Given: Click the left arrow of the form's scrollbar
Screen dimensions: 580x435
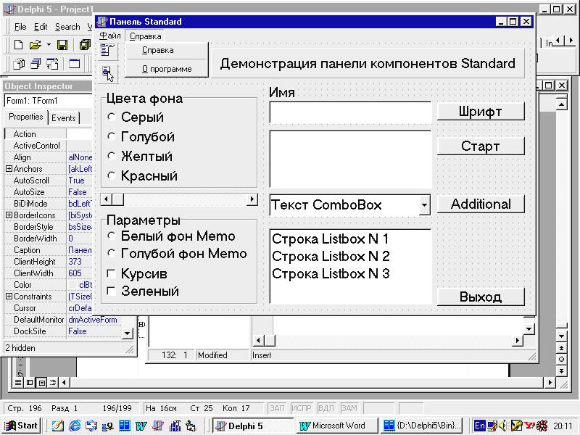Looking at the screenshot, I should [x=106, y=200].
